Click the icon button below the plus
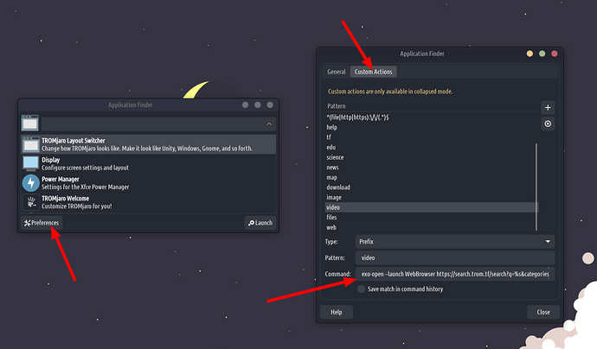The image size is (597, 349). pos(548,124)
